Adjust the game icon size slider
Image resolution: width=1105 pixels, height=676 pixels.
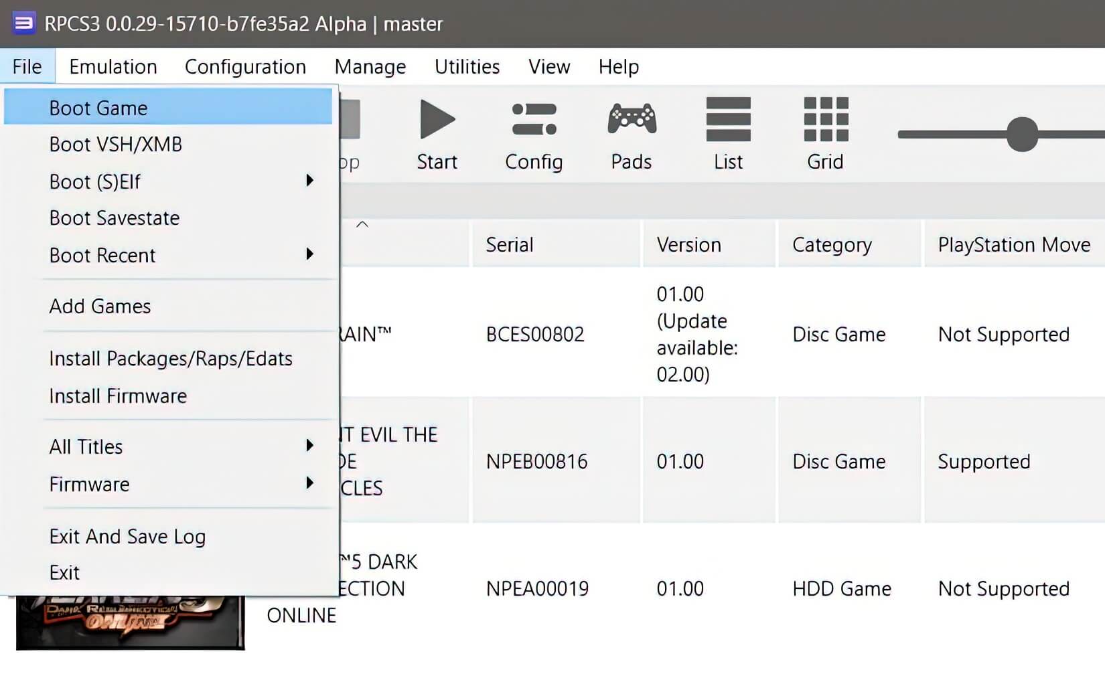(x=1021, y=134)
